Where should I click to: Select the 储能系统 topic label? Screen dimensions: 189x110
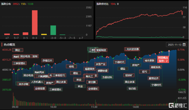coord(156,67)
